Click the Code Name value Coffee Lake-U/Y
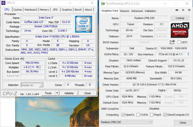The width and height of the screenshot is (193, 127). [34, 22]
